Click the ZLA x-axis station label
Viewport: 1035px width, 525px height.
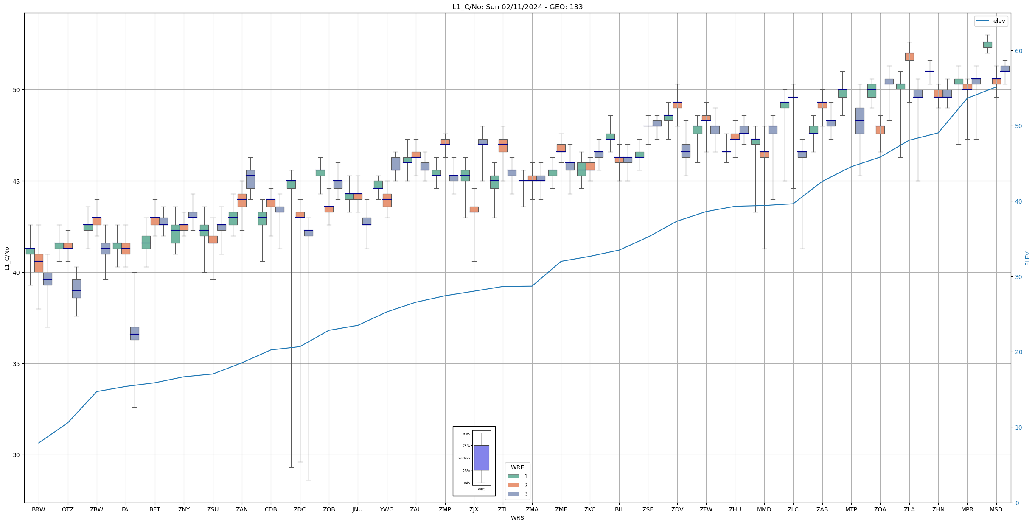(909, 509)
